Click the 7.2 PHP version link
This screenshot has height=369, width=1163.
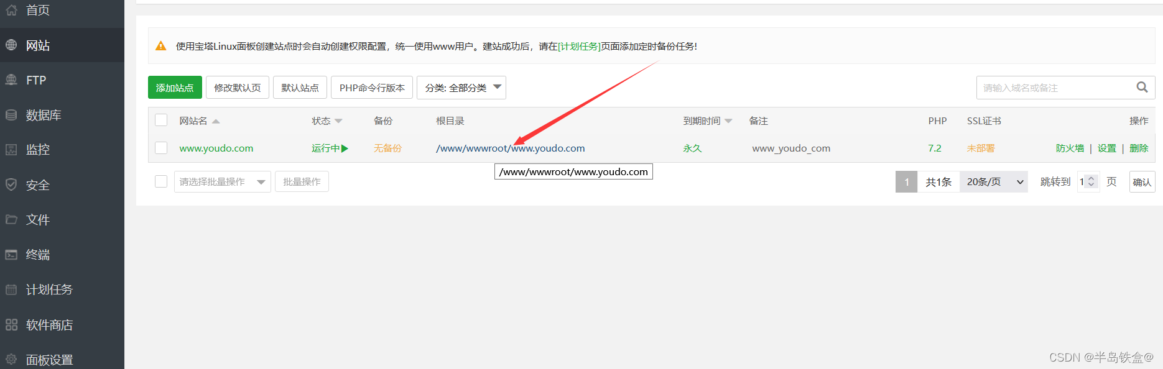tap(935, 148)
